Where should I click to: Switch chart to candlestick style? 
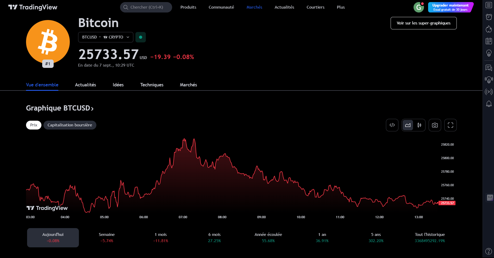(419, 125)
